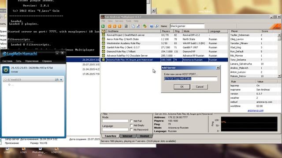282x158 pixels.
Task: Click the HOST:PORT input field in Add Server
Action: [x=190, y=79]
